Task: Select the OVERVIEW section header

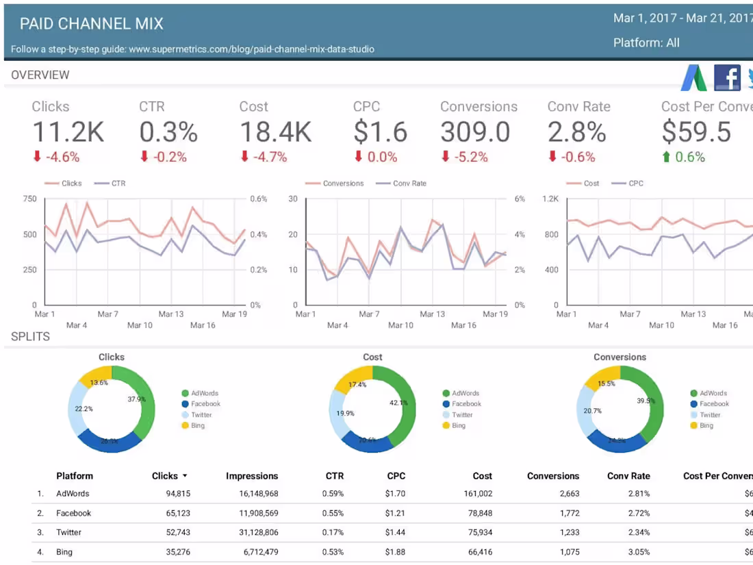Action: coord(40,75)
